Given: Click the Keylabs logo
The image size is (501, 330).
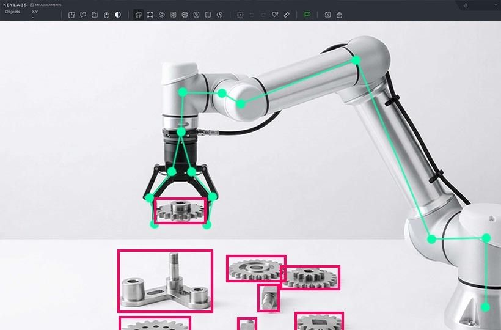Looking at the screenshot, I should [15, 5].
